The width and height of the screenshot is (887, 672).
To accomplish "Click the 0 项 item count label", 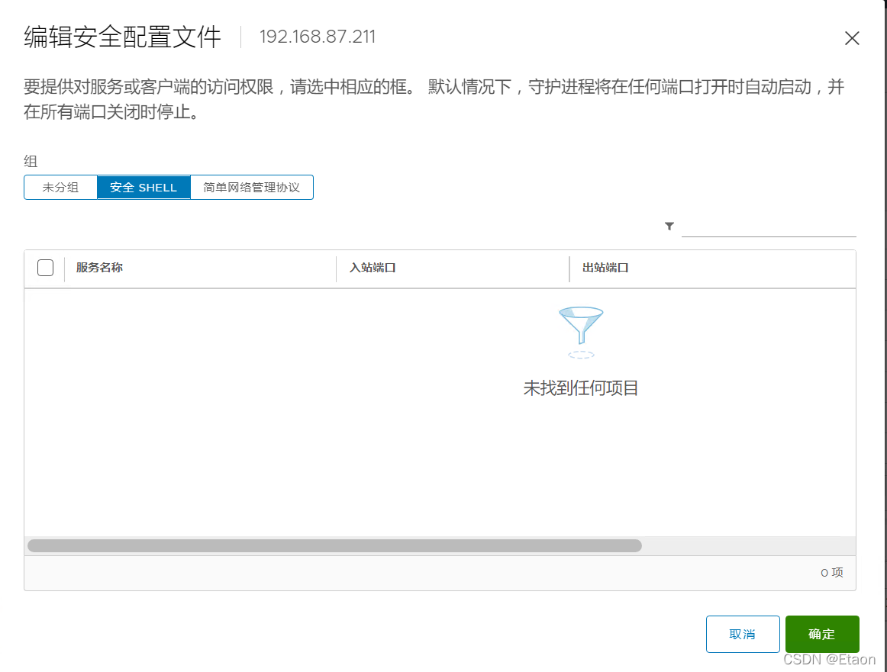I will coord(831,572).
